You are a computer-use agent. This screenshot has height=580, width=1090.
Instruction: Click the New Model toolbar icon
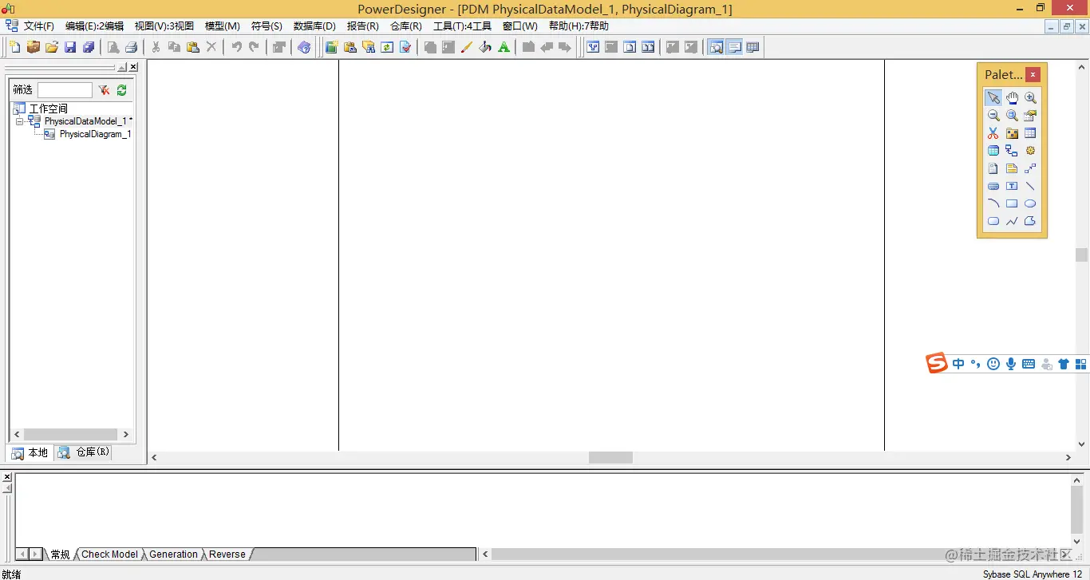[x=14, y=47]
